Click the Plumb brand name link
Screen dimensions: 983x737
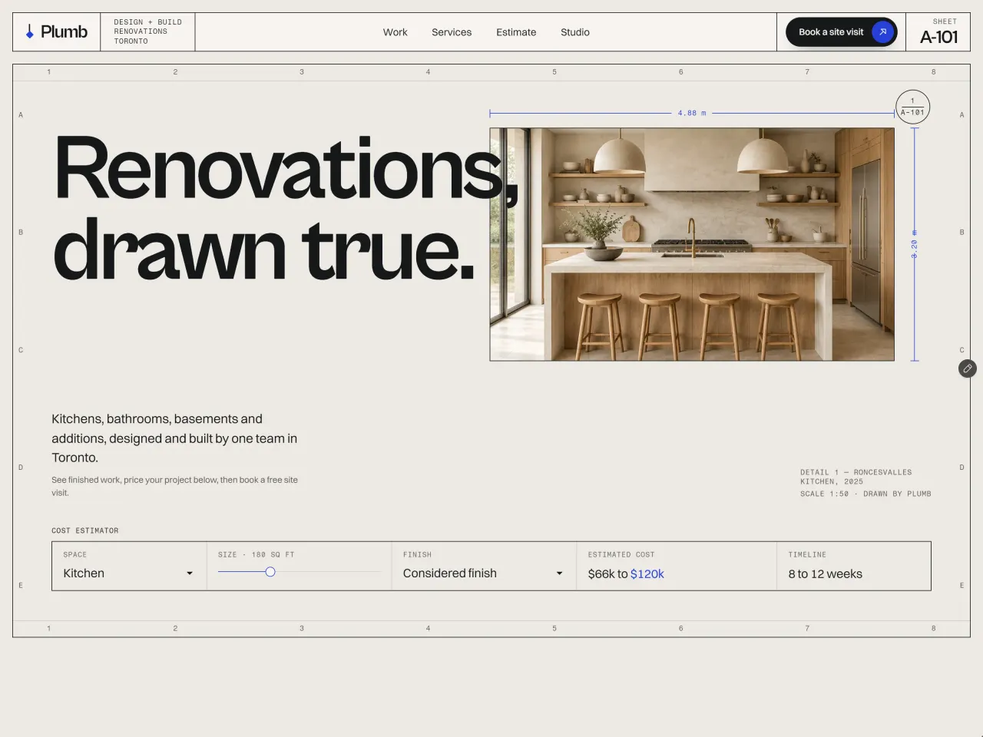(64, 31)
